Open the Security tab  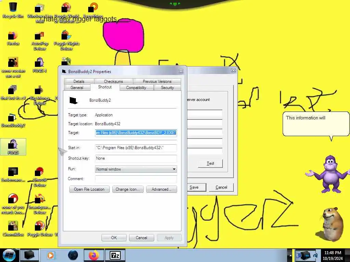coord(167,88)
